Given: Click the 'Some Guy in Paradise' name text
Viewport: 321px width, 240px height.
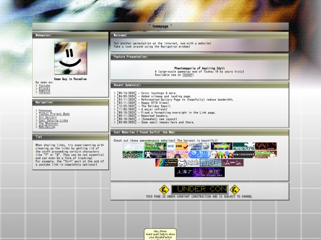Looking at the screenshot, I should click(x=70, y=79).
